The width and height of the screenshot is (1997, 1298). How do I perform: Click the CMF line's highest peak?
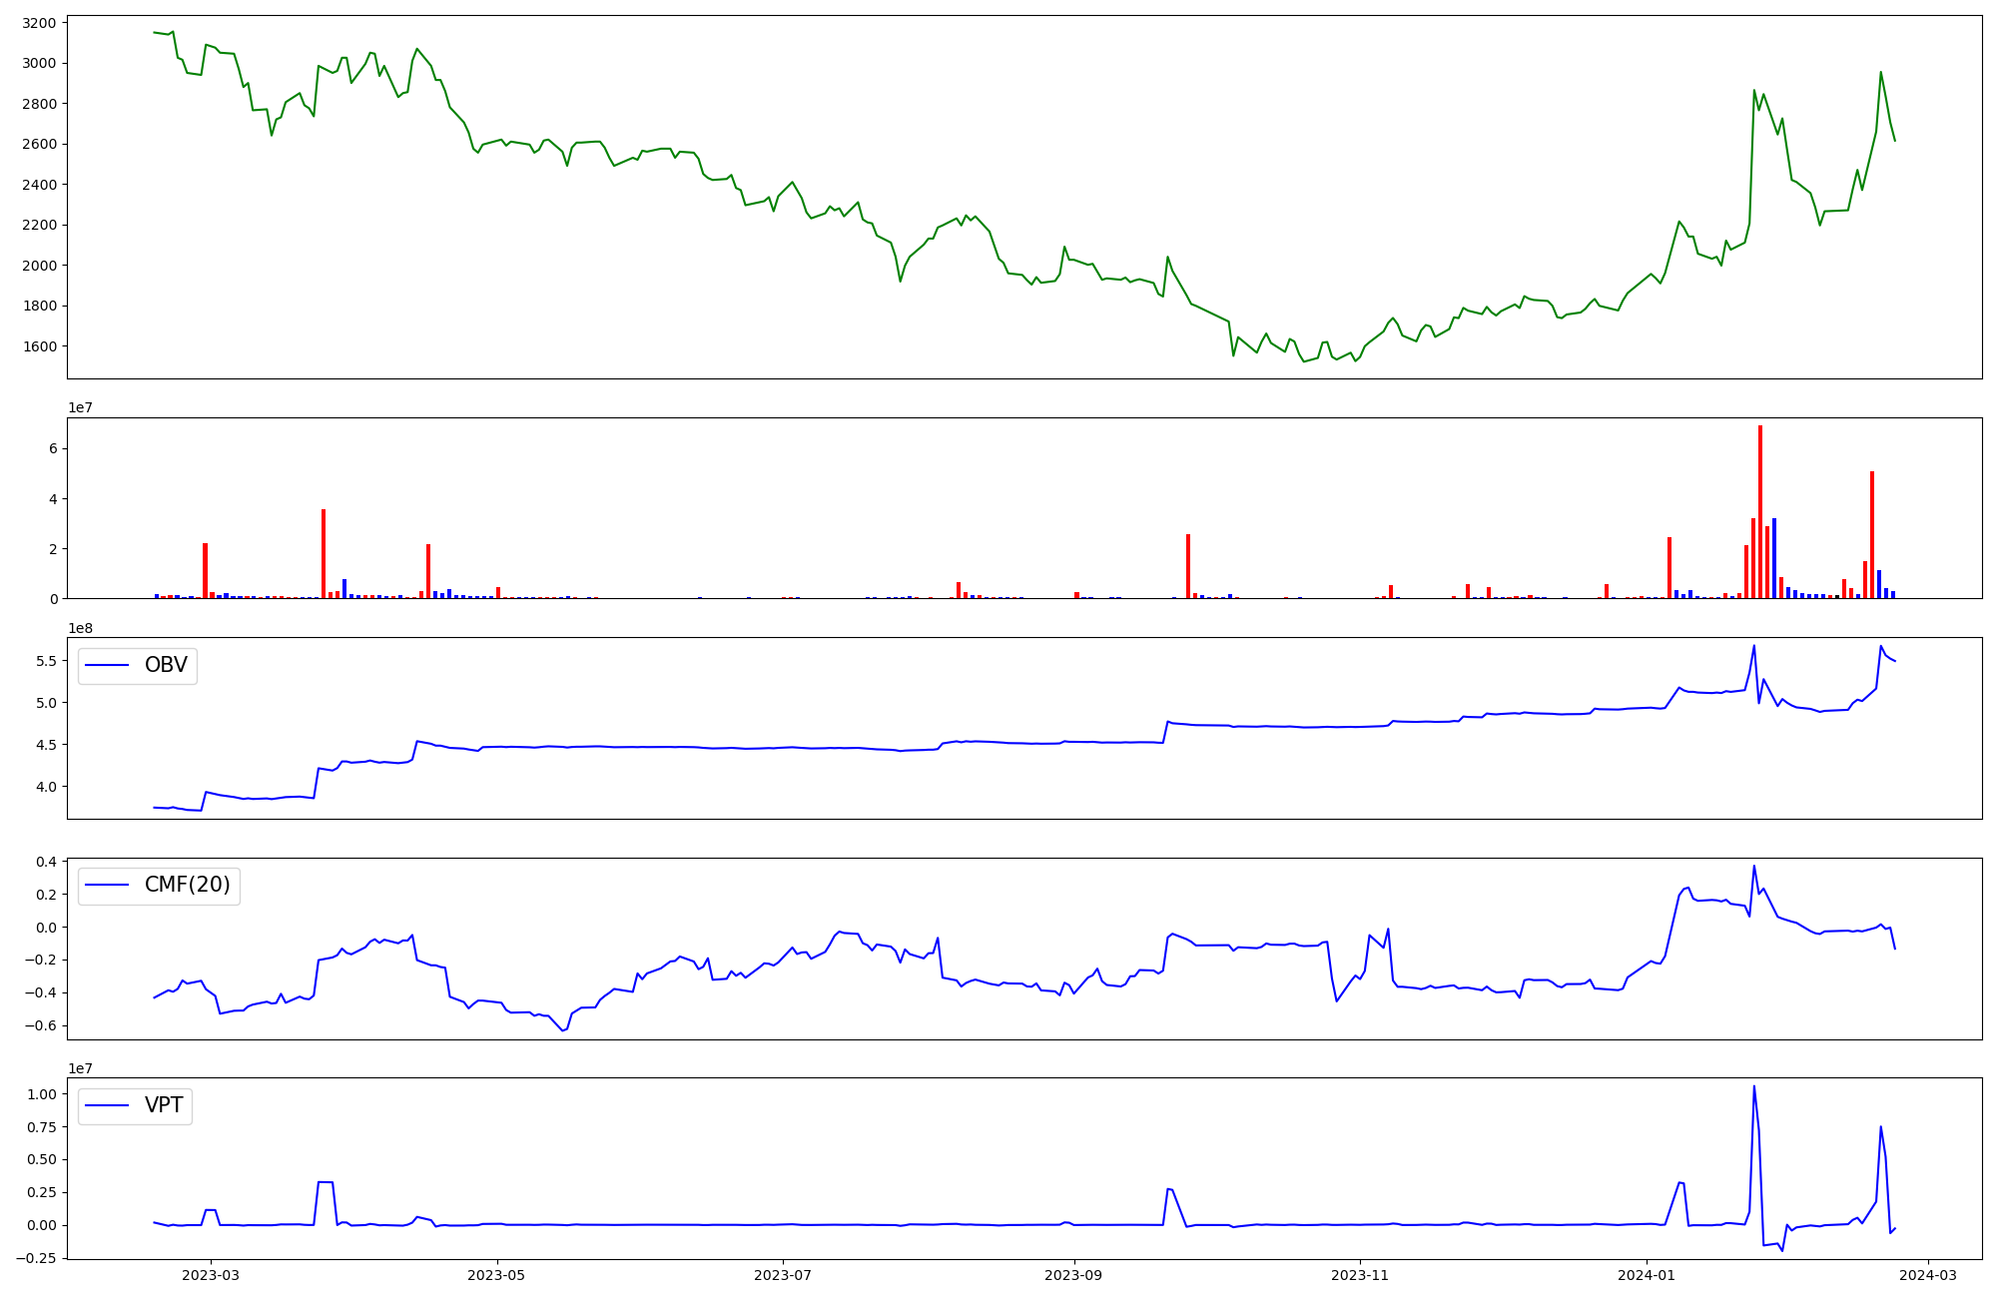(x=1754, y=867)
